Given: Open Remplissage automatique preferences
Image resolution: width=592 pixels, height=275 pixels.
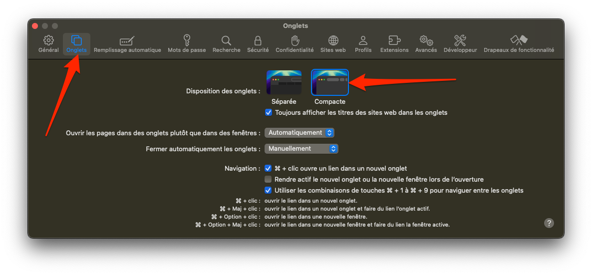Looking at the screenshot, I should pyautogui.click(x=127, y=44).
